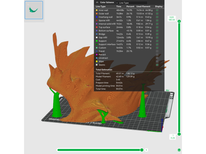Click the Prepare time label

(x=102, y=83)
